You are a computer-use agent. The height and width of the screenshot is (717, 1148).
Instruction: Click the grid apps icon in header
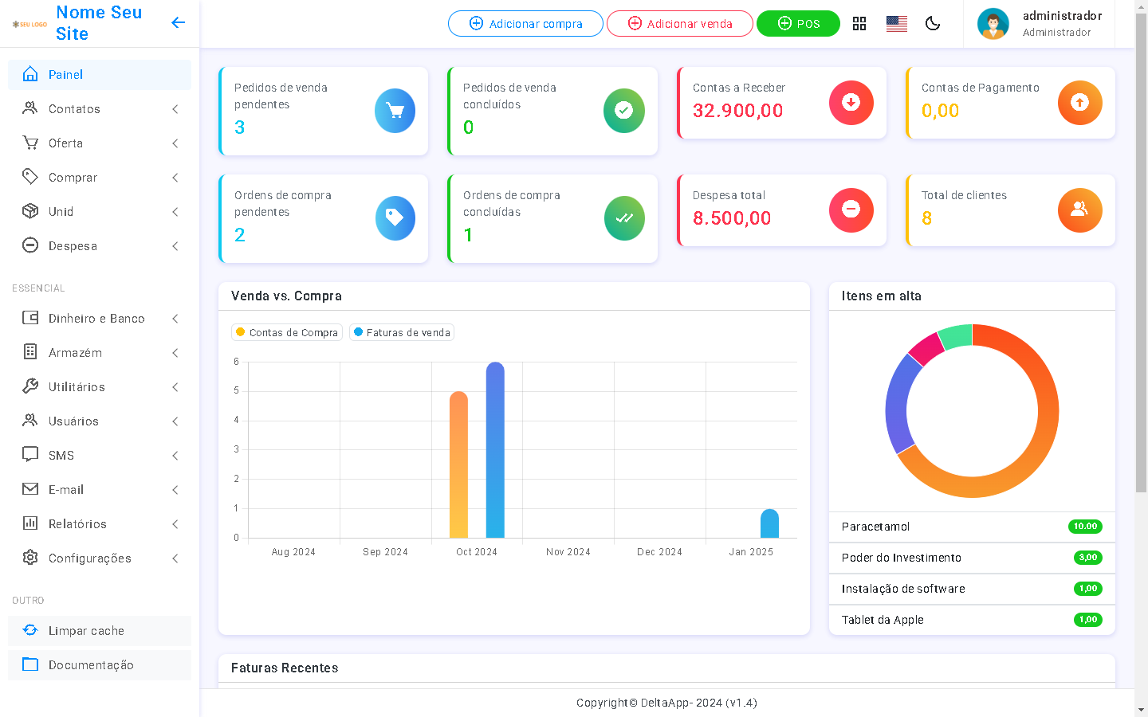pos(859,24)
